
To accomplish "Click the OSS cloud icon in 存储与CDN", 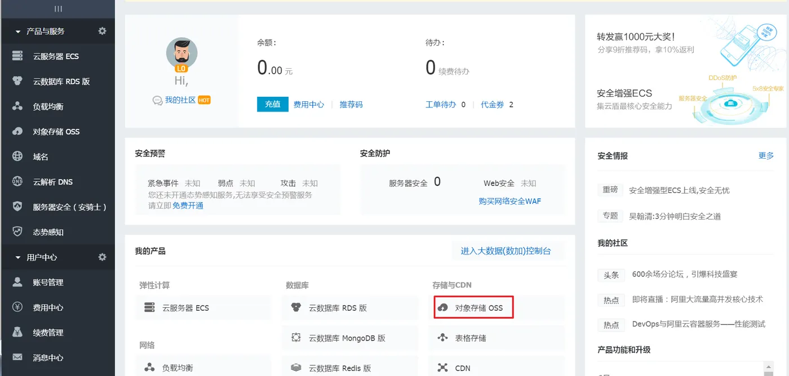I will (442, 308).
